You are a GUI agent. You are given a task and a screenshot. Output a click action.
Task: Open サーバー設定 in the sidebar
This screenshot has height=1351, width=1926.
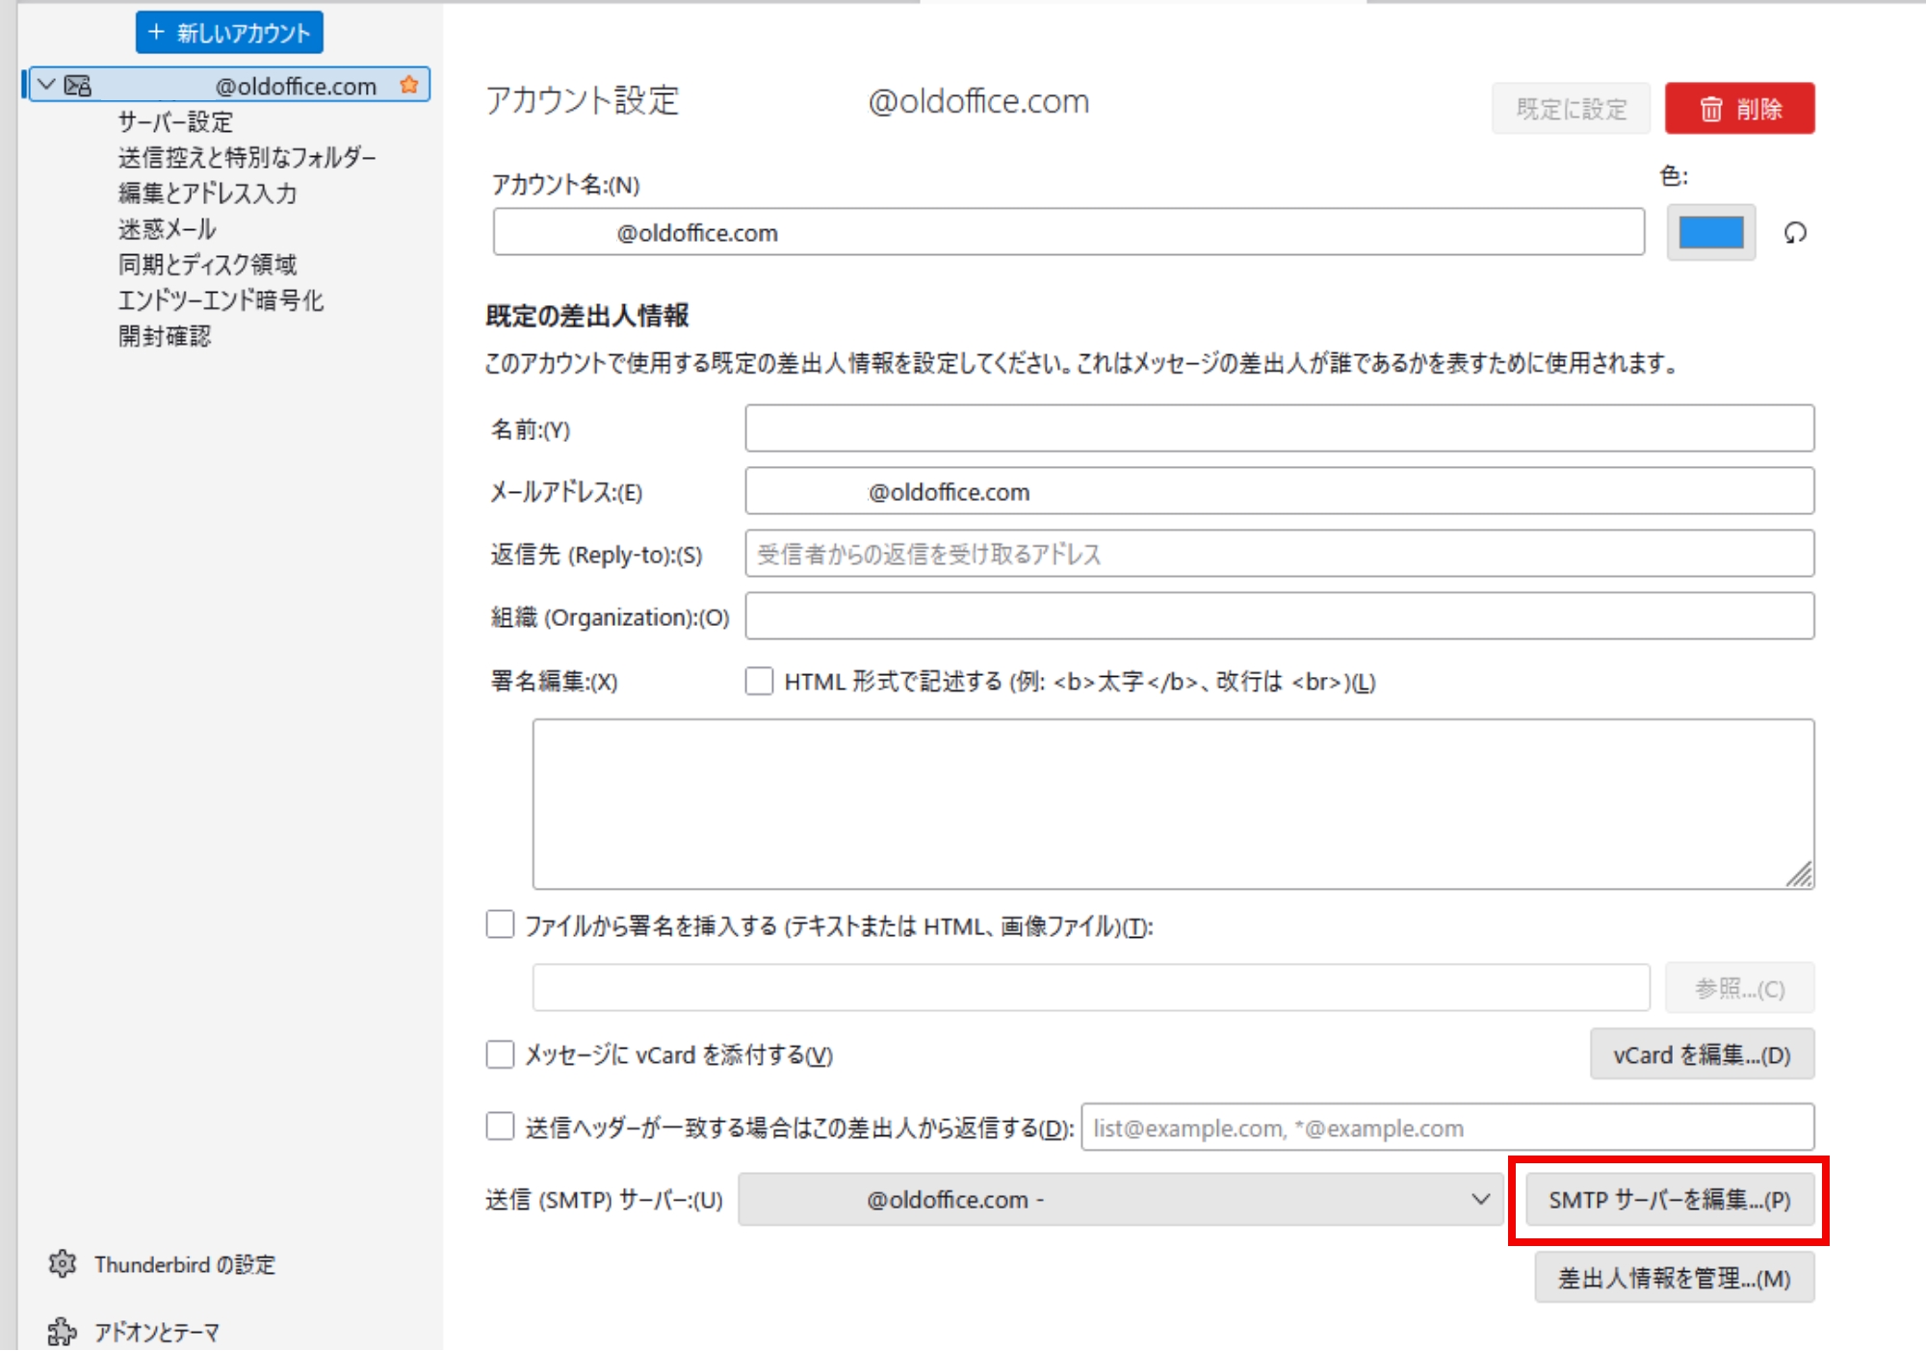(175, 122)
